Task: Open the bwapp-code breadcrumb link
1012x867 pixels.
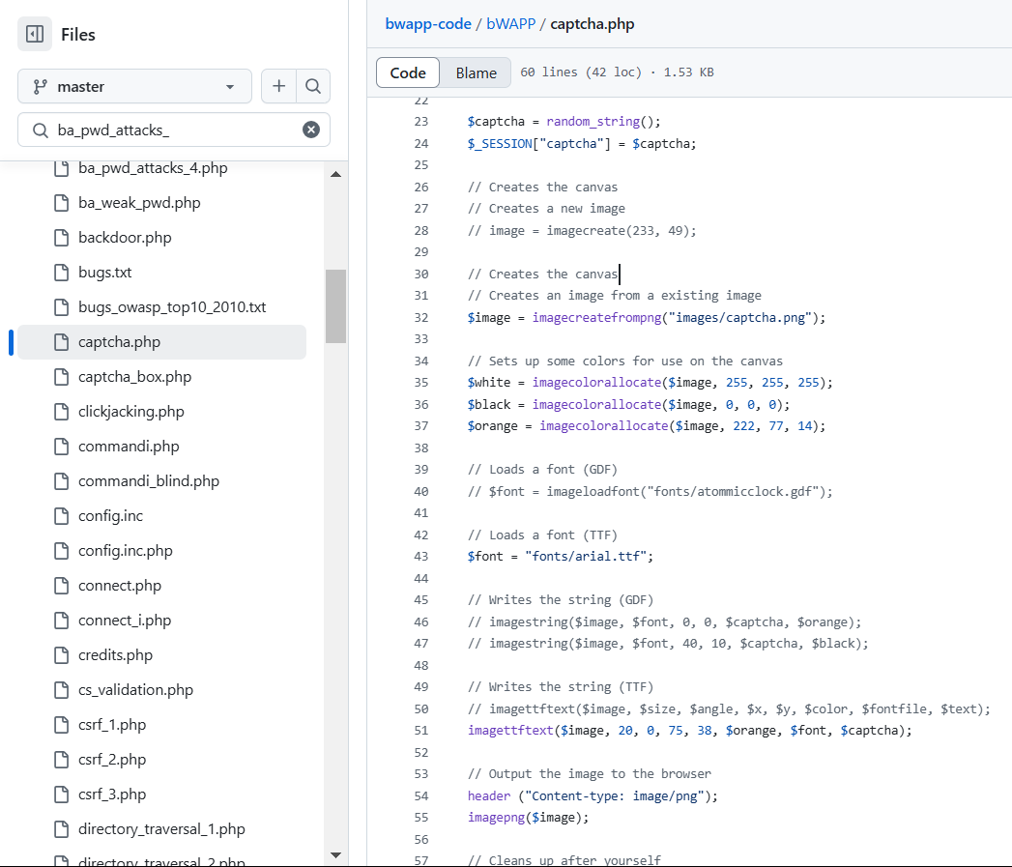Action: [428, 24]
